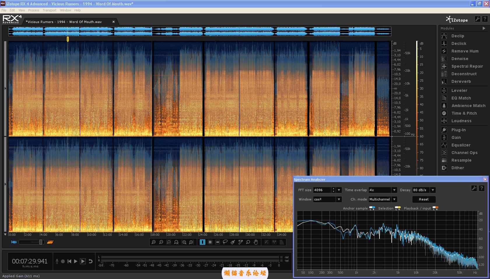Viewport: 490px width, 279px height.
Task: Open the Leveler module
Action: point(459,90)
